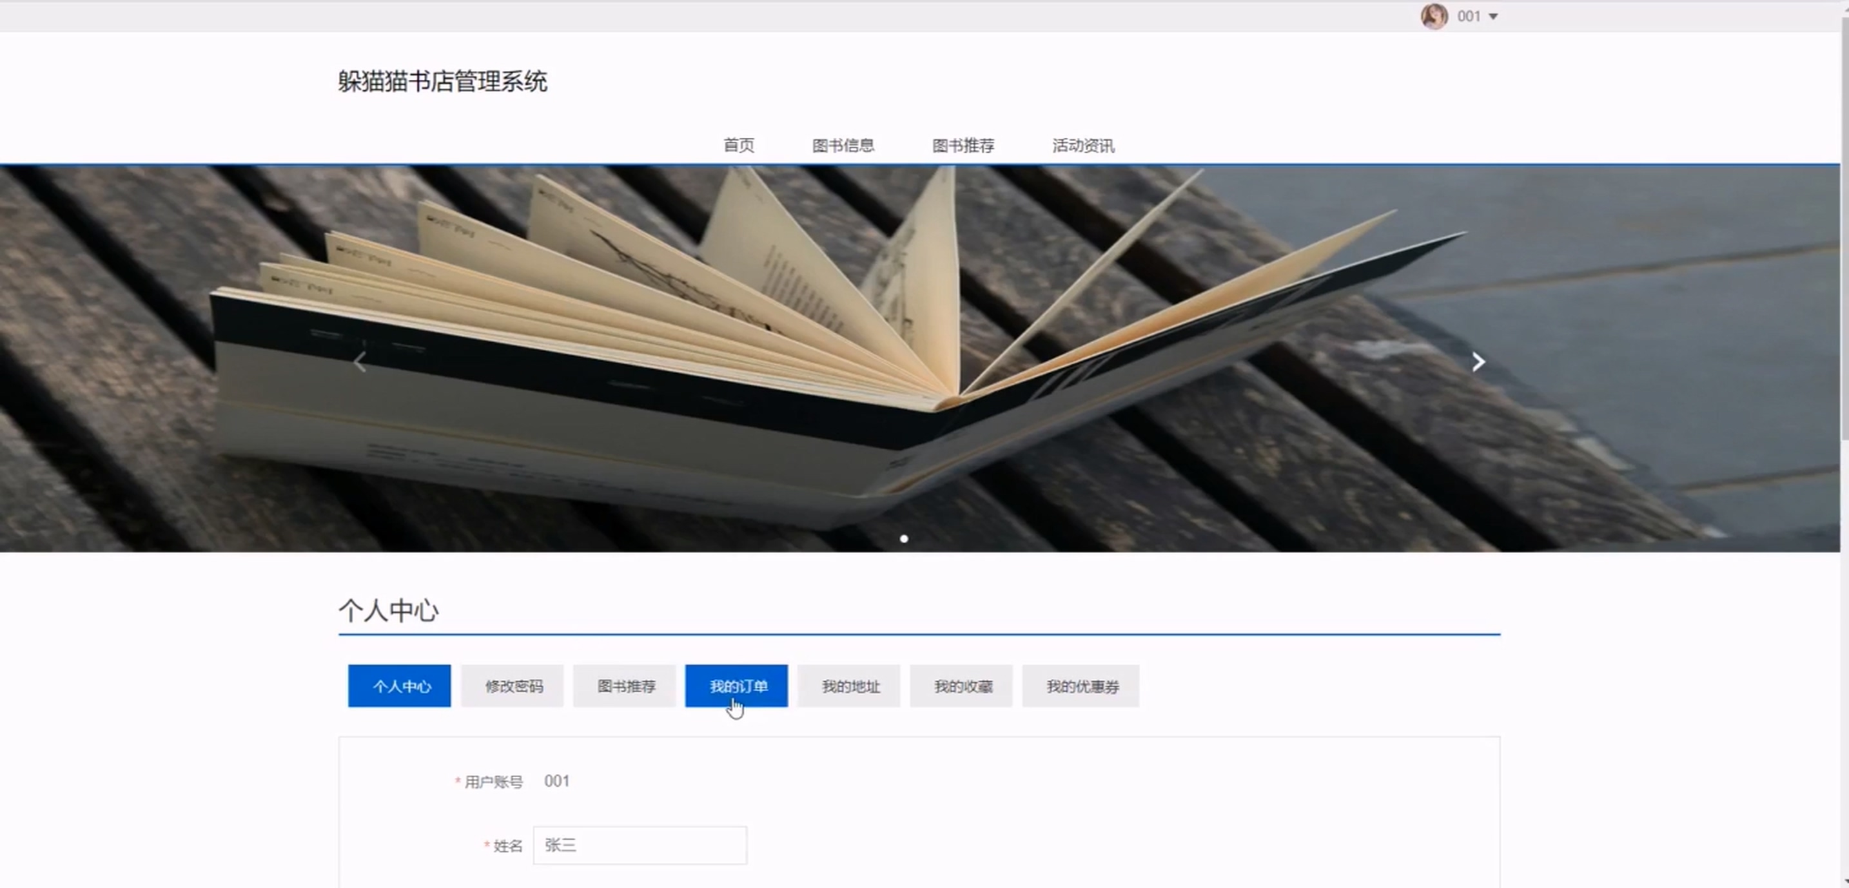The height and width of the screenshot is (888, 1849).
Task: Open 首页 in the navigation bar
Action: click(739, 146)
